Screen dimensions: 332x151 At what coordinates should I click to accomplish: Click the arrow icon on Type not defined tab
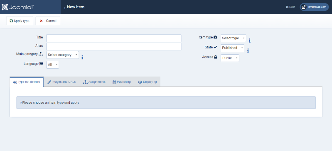click(x=15, y=82)
